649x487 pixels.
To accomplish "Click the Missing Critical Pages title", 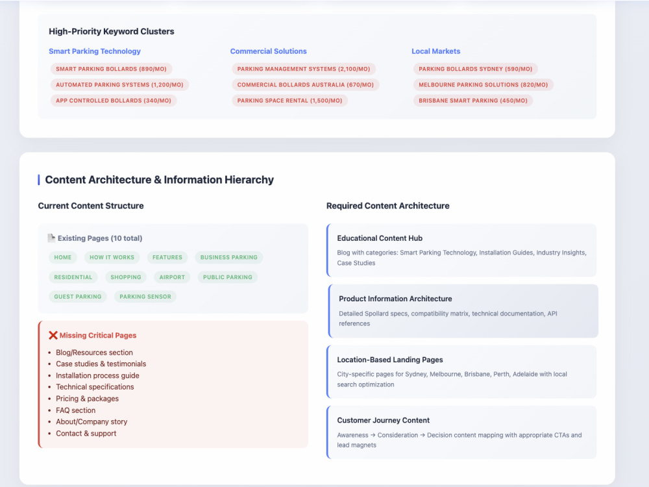I will [98, 336].
